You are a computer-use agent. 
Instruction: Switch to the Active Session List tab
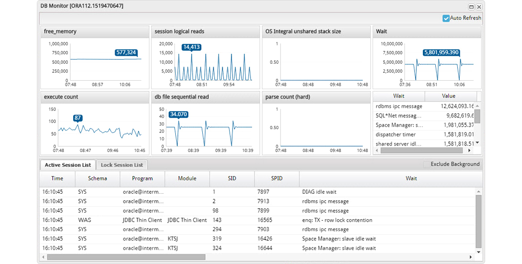[68, 165]
